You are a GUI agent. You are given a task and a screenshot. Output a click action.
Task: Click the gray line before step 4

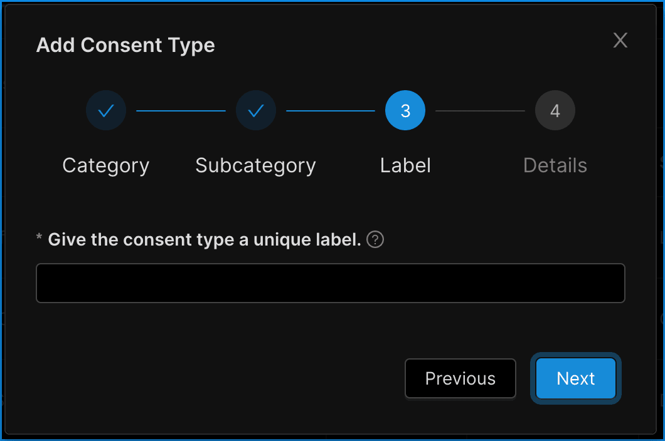point(480,111)
